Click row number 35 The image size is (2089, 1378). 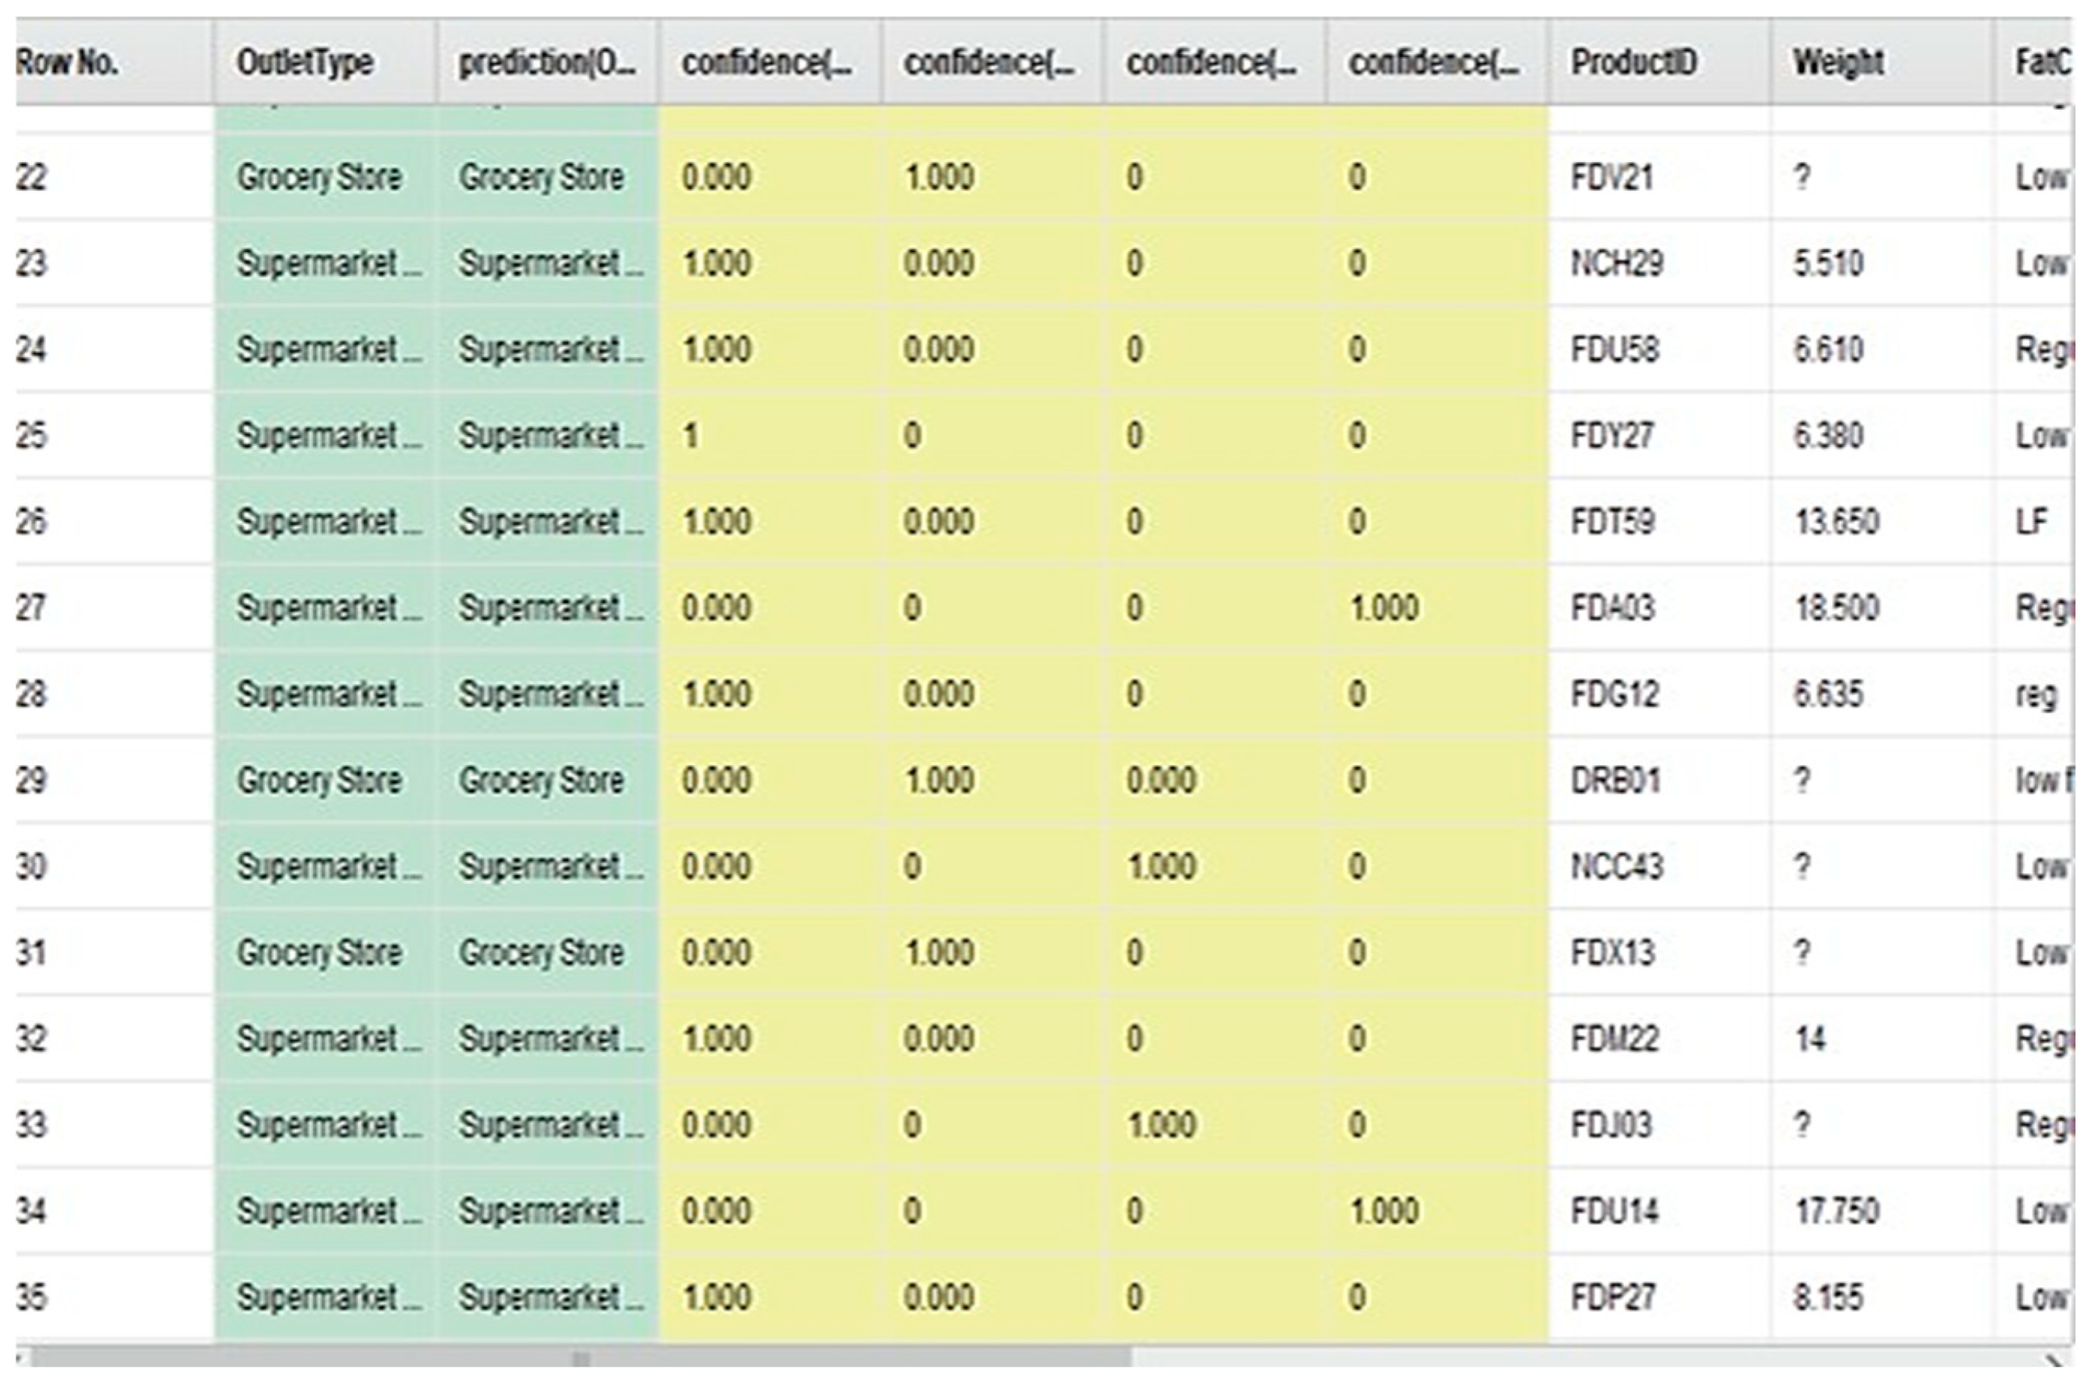[x=32, y=1297]
